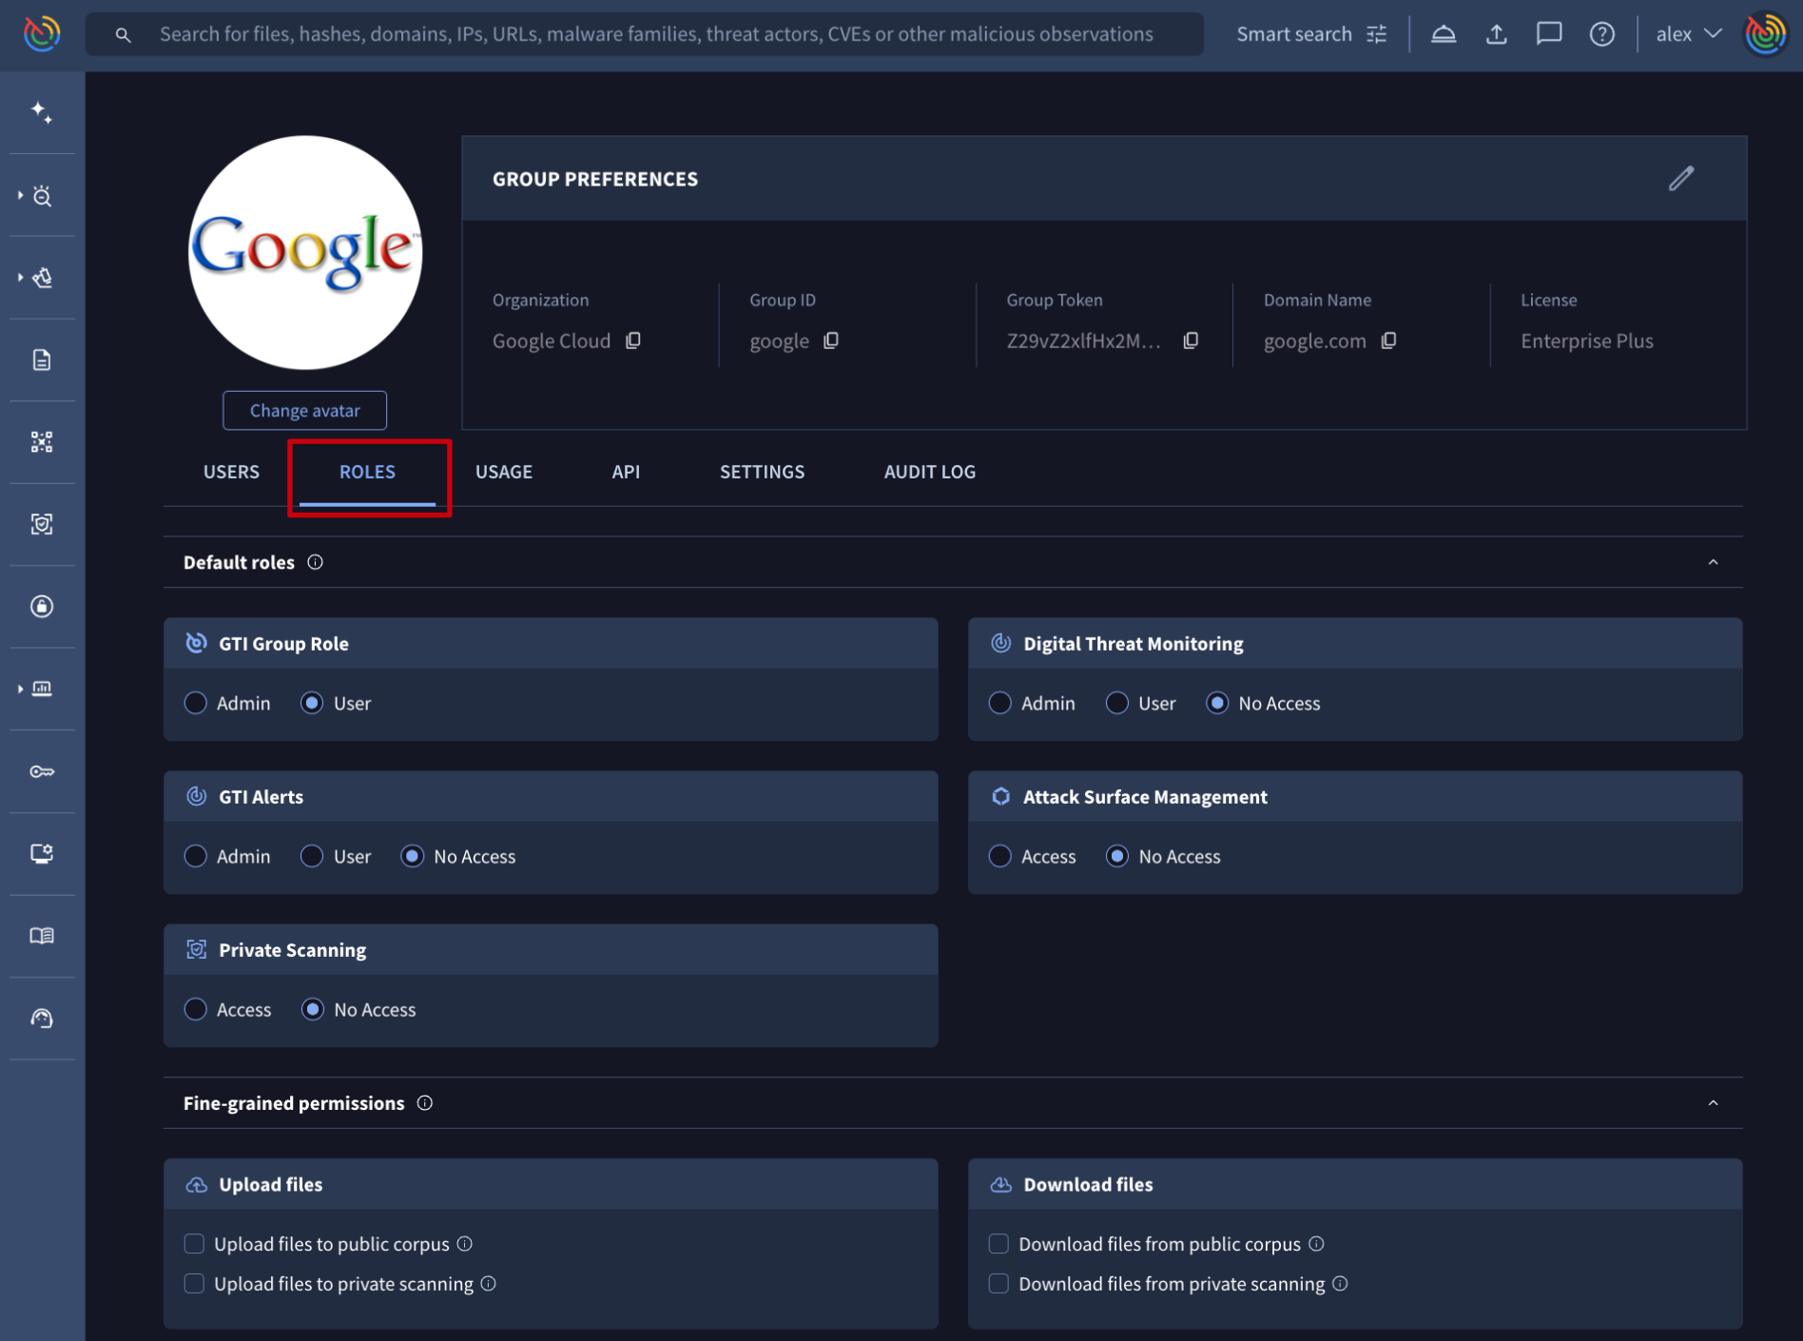Open Smart search options
The width and height of the screenshot is (1803, 1341).
[1312, 34]
